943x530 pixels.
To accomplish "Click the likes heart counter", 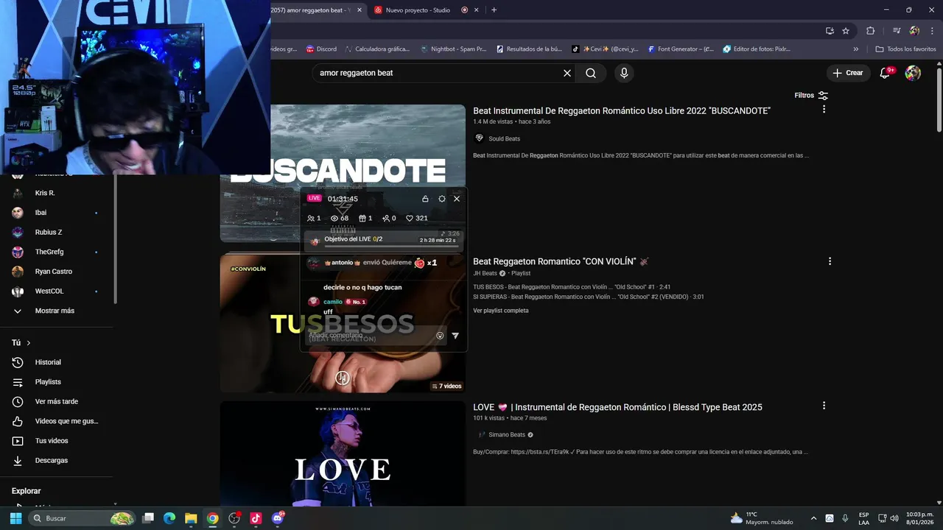I will click(417, 218).
